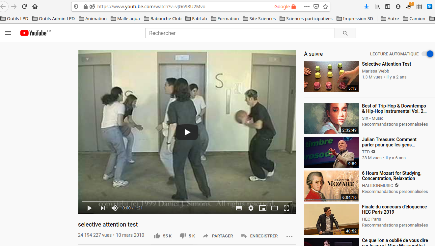Enter fullscreen video mode
The height and width of the screenshot is (246, 435).
286,208
